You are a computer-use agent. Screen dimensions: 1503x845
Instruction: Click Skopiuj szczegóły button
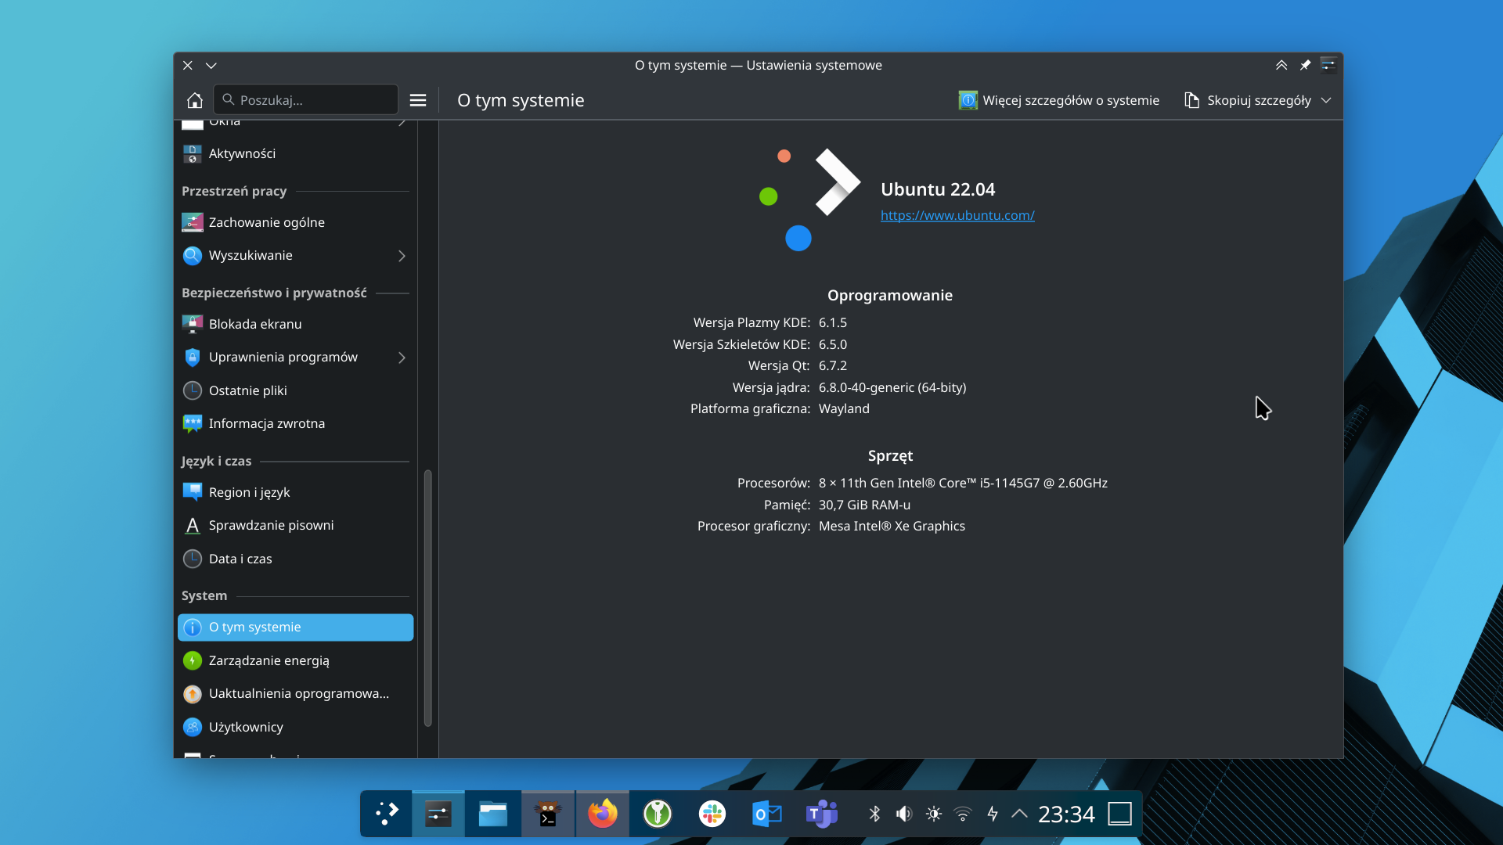pyautogui.click(x=1248, y=100)
